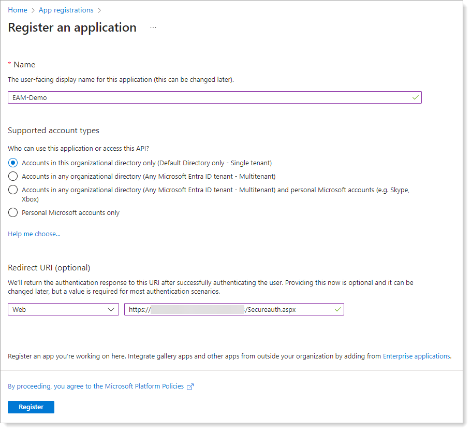Click the green checkmark in the Name field
This screenshot has height=431, width=471.
pos(415,97)
